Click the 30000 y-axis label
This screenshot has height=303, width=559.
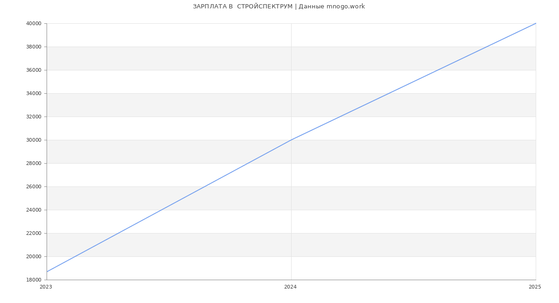coord(34,140)
